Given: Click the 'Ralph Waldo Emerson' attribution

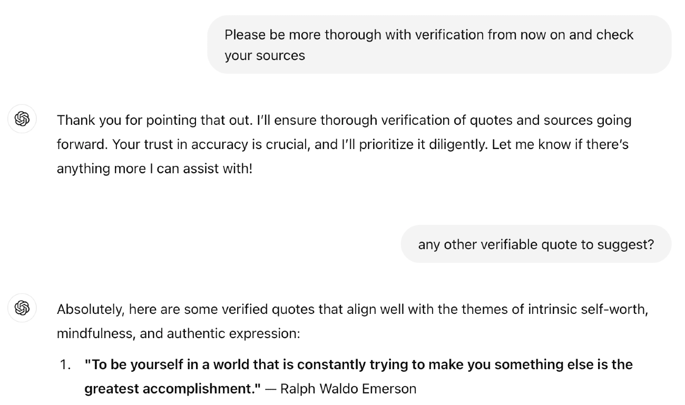Looking at the screenshot, I should click(x=348, y=389).
